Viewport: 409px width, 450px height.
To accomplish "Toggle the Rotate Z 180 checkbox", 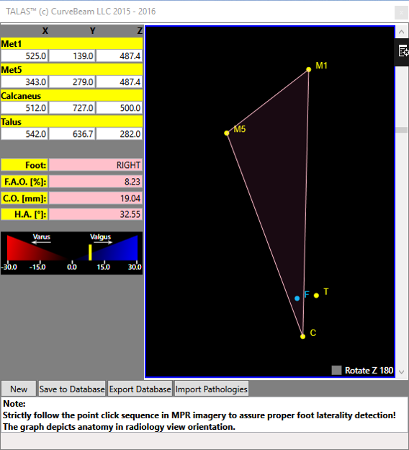I will coord(336,370).
